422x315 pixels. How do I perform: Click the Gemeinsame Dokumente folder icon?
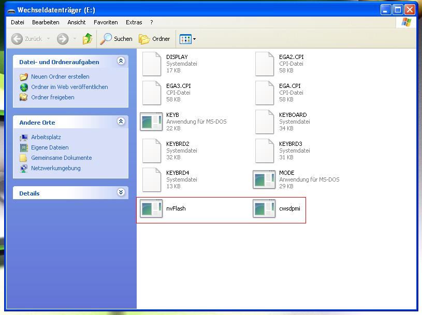tap(23, 158)
